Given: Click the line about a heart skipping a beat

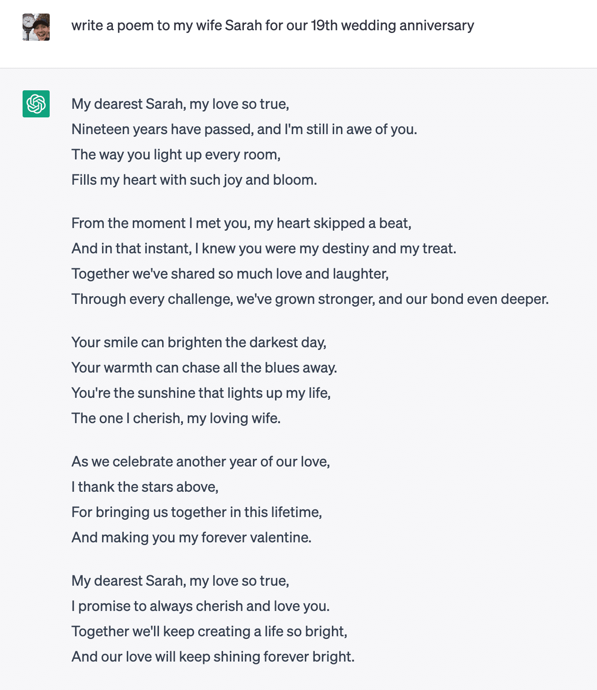Looking at the screenshot, I should coord(242,223).
